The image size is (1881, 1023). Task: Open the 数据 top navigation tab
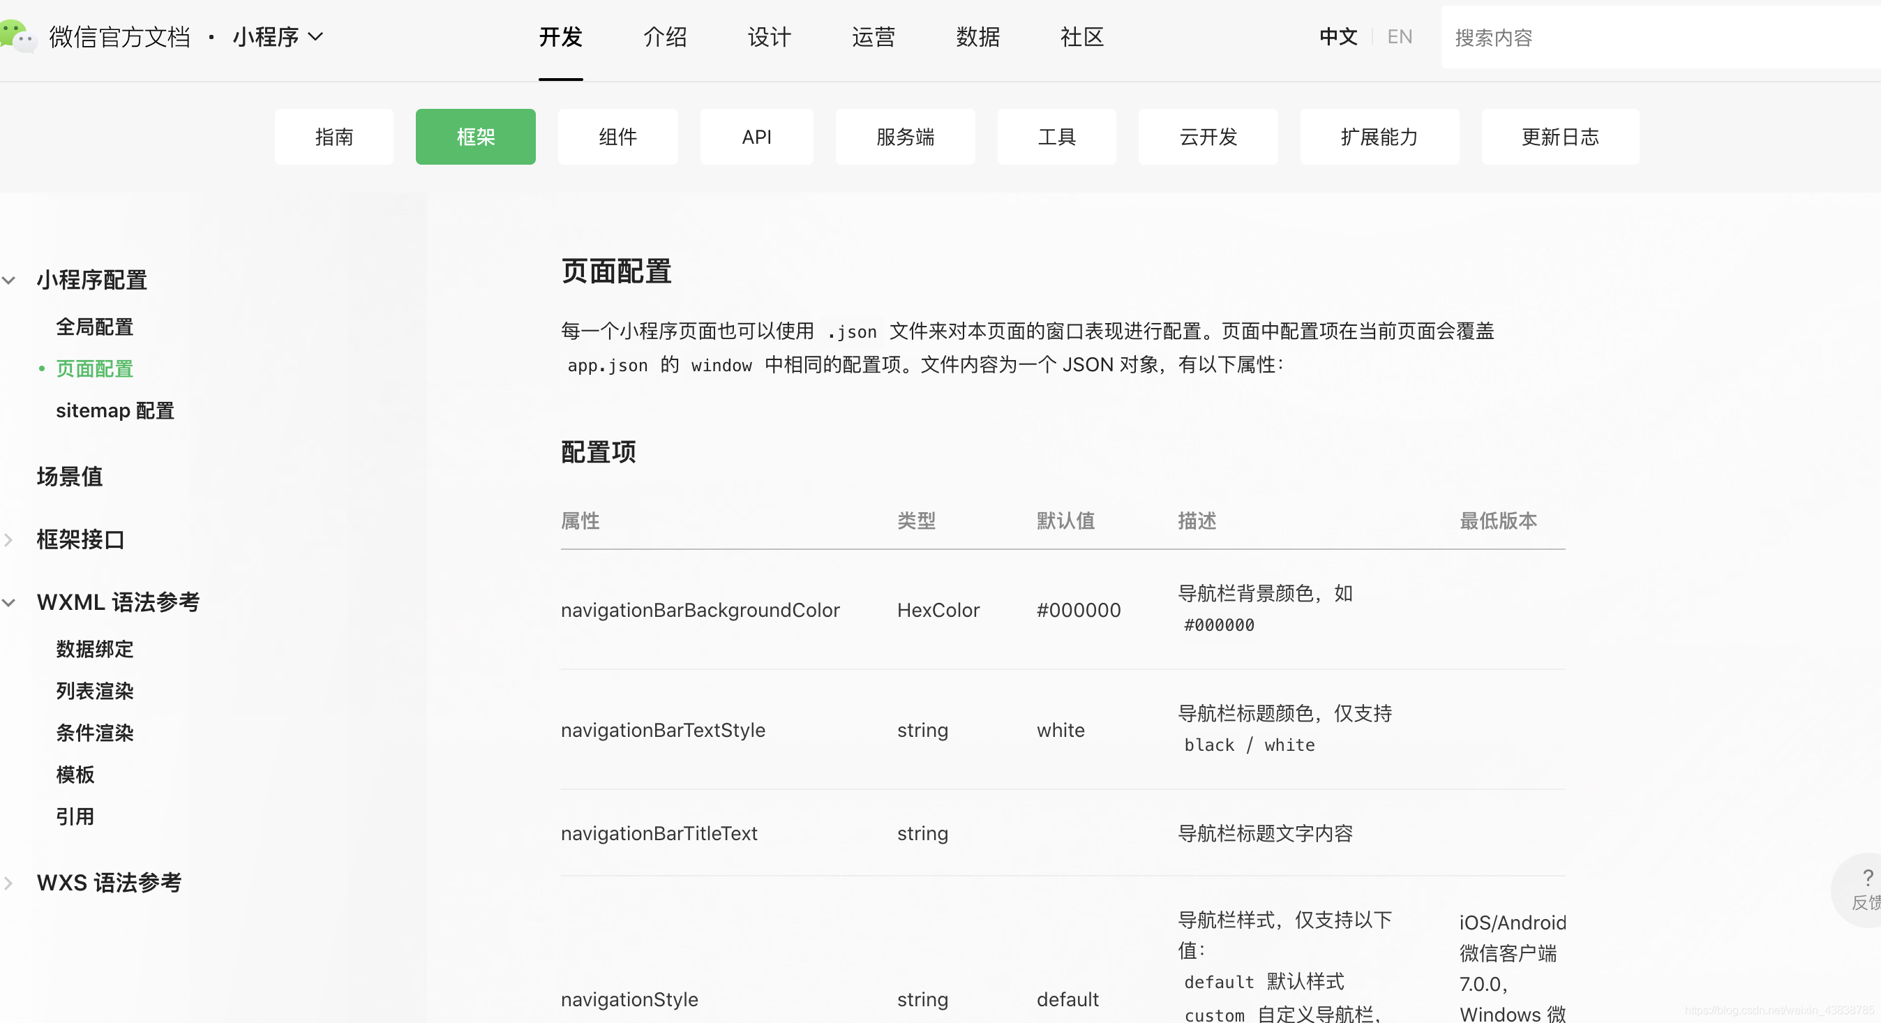click(x=978, y=36)
